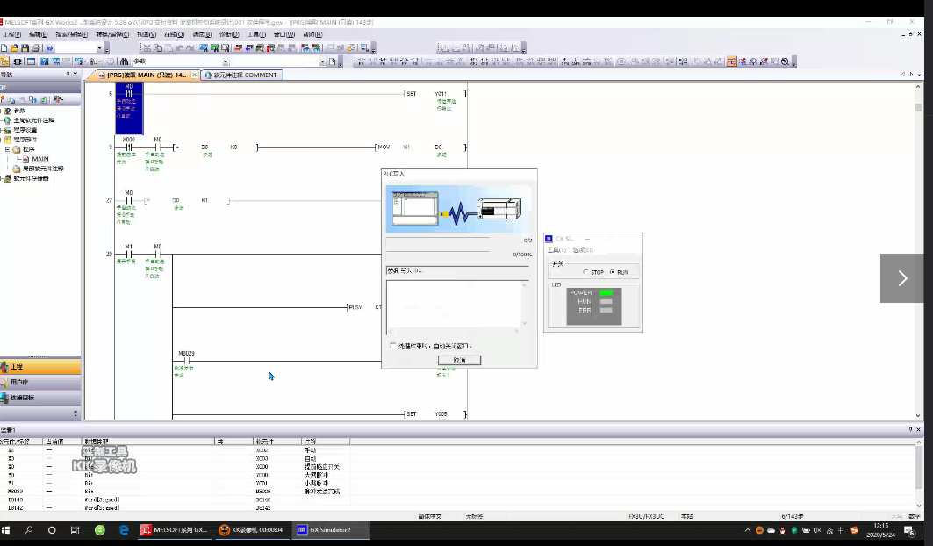Click the green round browser icon in the taskbar
933x546 pixels.
99,530
